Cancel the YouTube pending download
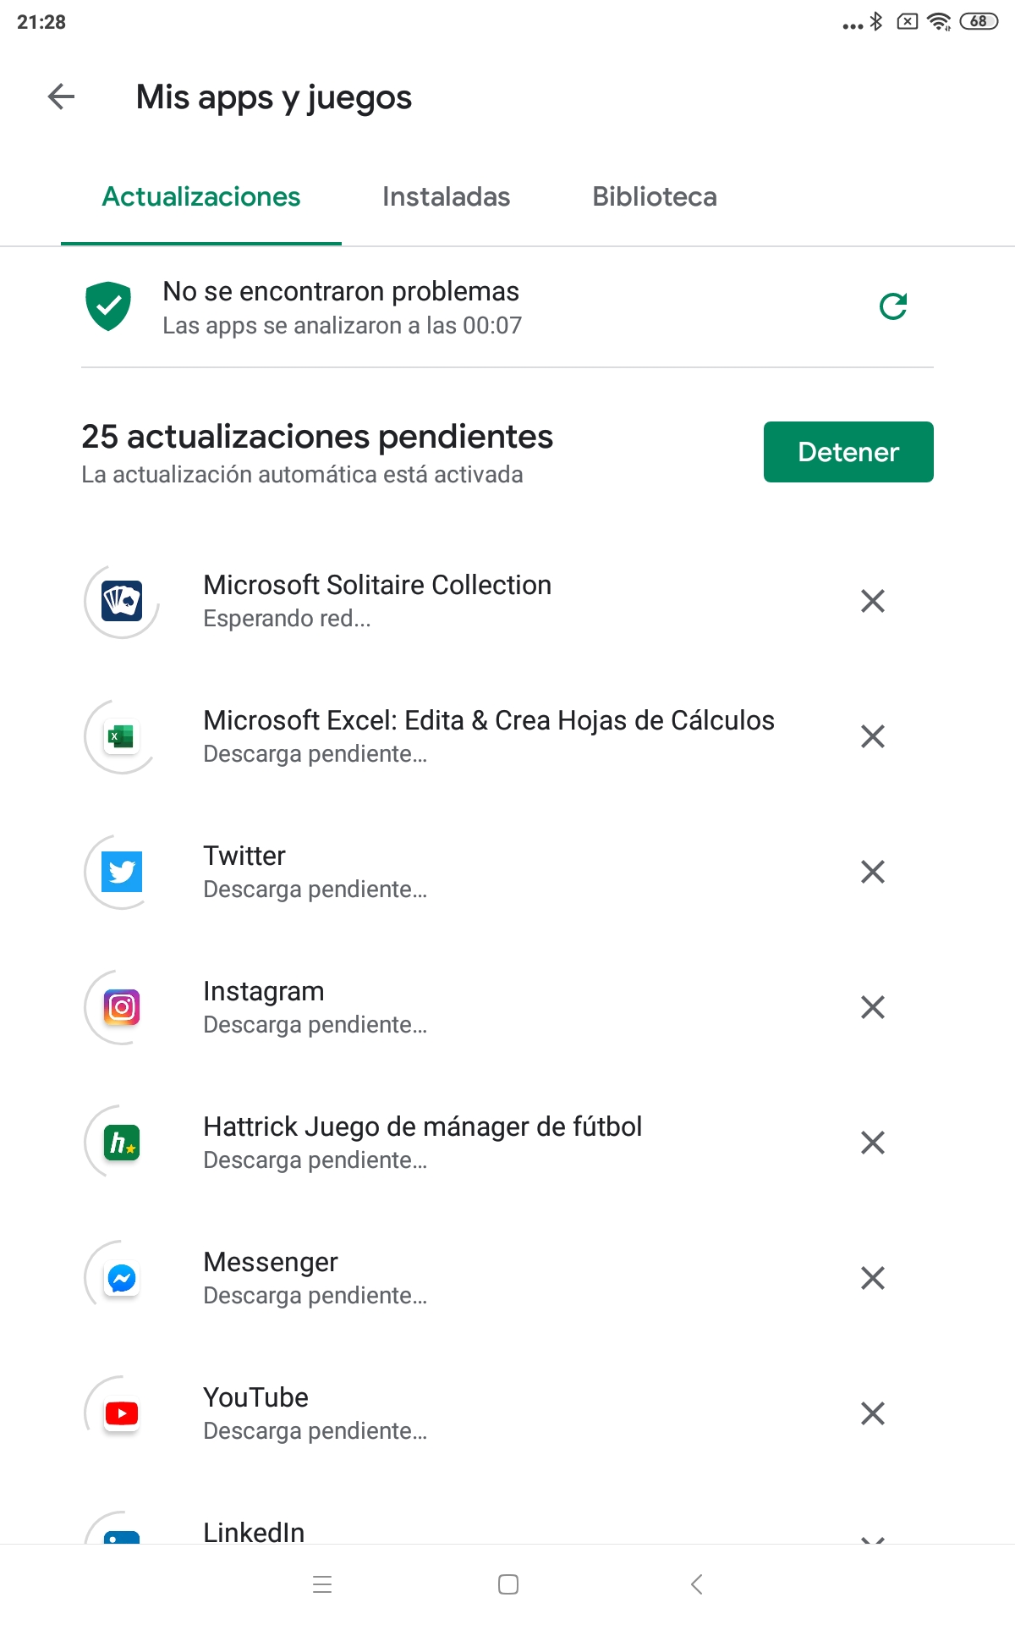 coord(873,1413)
